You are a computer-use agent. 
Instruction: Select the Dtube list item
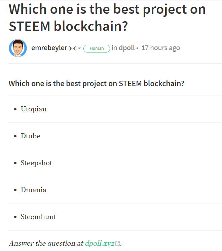coord(31,136)
